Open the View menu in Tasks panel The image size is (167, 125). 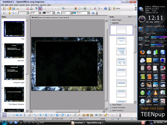pos(130,17)
